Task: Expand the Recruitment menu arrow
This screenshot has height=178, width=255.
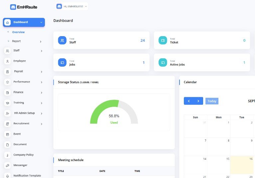Action: pyautogui.click(x=42, y=124)
